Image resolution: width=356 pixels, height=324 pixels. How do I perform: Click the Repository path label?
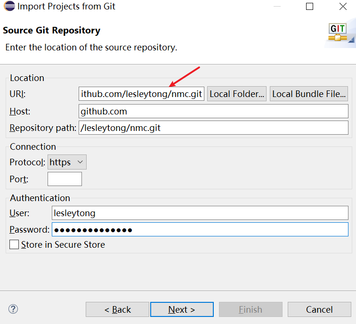[43, 128]
